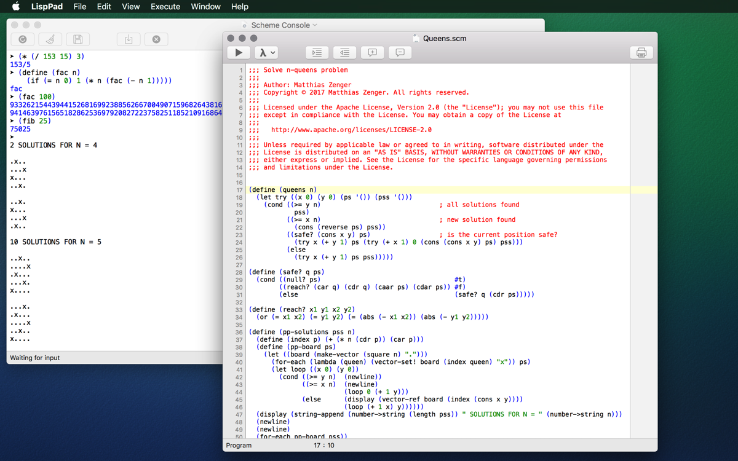Screen dimensions: 738x461
Task: Click the Run program play button
Action: (239, 53)
